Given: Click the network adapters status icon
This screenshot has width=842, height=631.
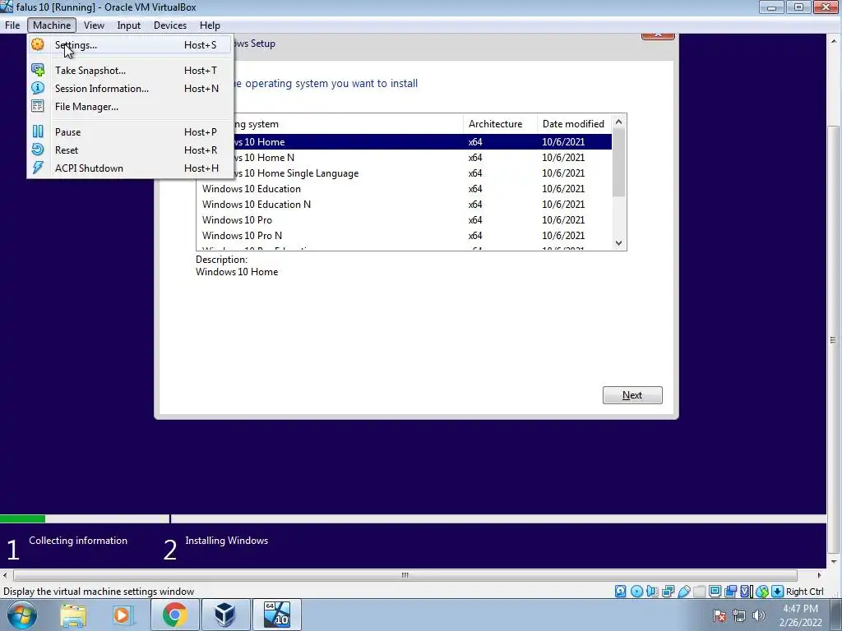Looking at the screenshot, I should [668, 592].
